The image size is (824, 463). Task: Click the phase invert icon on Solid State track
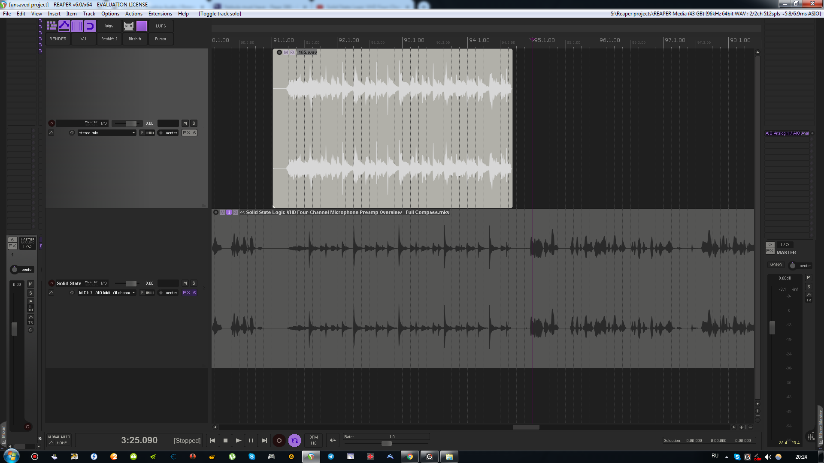(72, 293)
